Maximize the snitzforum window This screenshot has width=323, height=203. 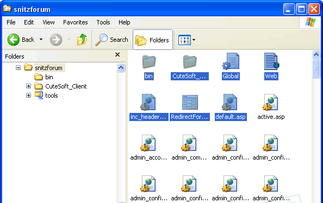[301, 9]
